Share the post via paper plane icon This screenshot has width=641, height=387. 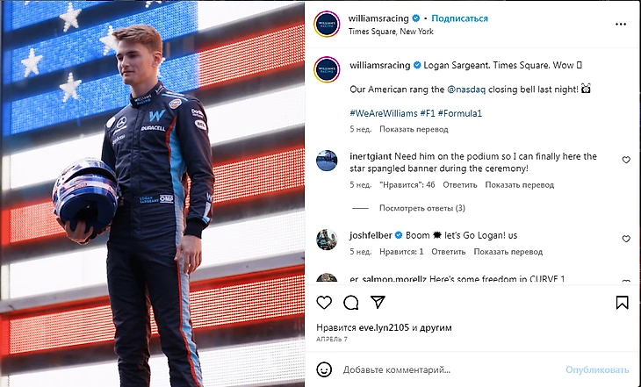coord(378,302)
